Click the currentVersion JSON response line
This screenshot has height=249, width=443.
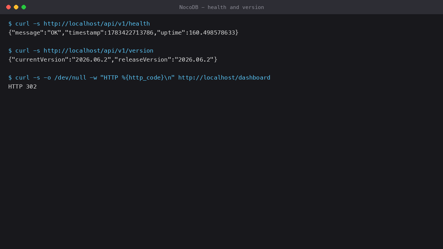tap(113, 59)
